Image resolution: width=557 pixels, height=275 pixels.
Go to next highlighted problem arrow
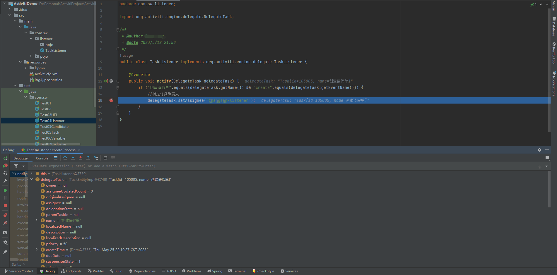click(x=547, y=4)
